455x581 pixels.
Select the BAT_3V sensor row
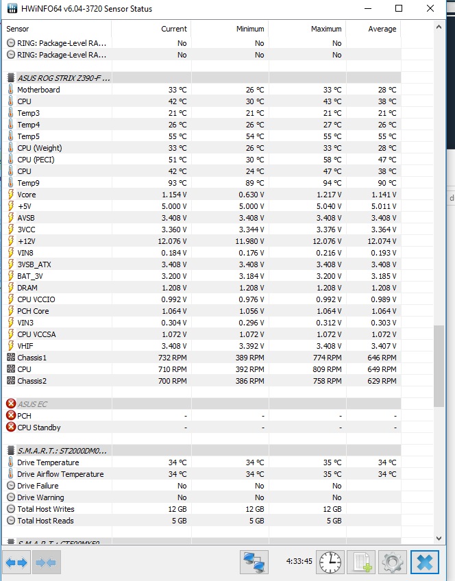(202, 276)
